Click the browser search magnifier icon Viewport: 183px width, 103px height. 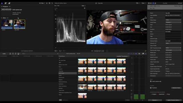[x=52, y=3]
